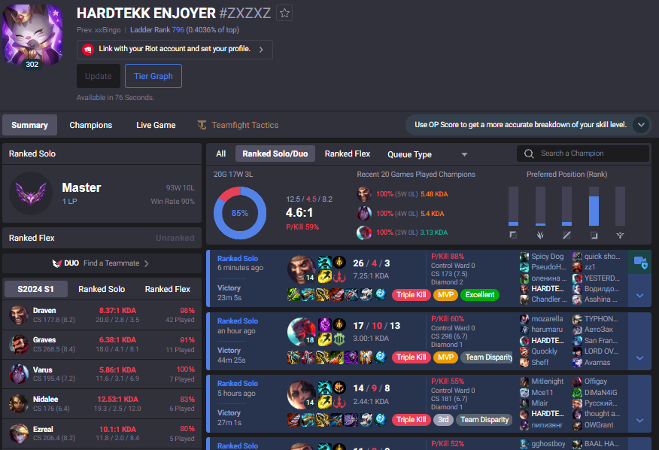Select the All queue filter
The height and width of the screenshot is (450, 659).
point(220,154)
